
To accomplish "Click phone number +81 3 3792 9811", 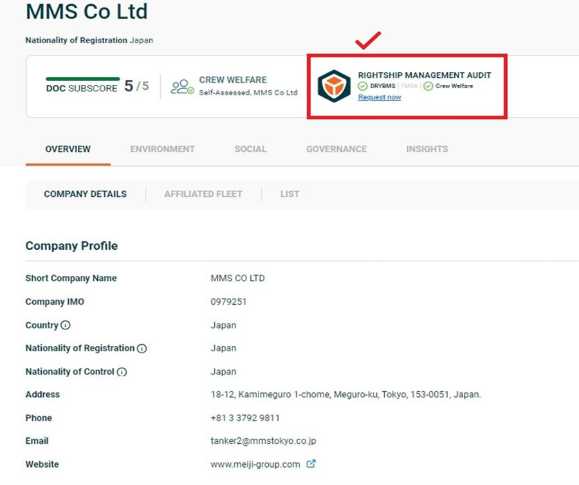I will 245,418.
